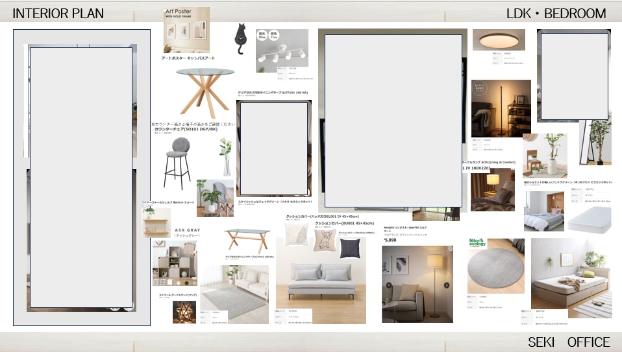This screenshot has width=622, height=352.
Task: Click the Nitori's ecology logo
Action: (x=477, y=242)
